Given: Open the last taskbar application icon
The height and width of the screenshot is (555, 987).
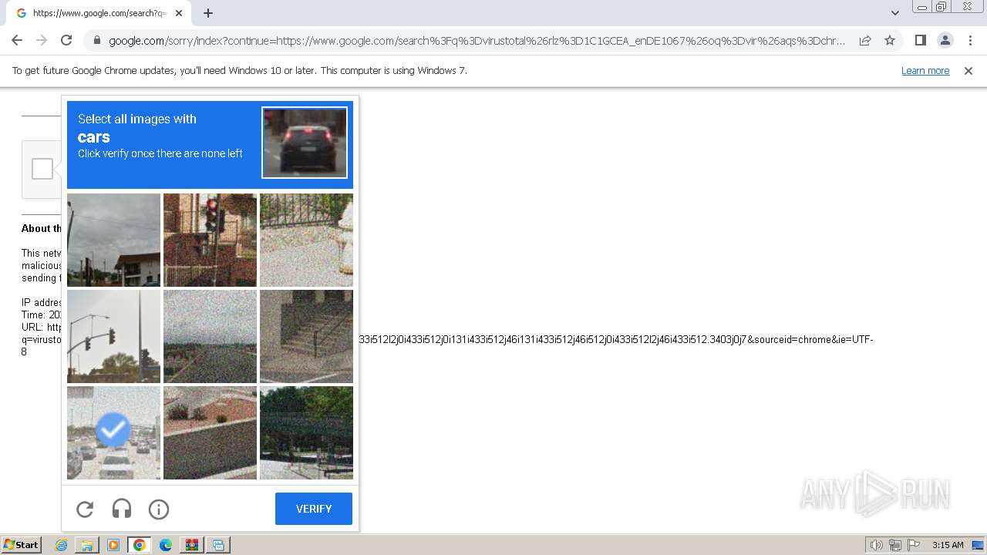Looking at the screenshot, I should point(218,545).
